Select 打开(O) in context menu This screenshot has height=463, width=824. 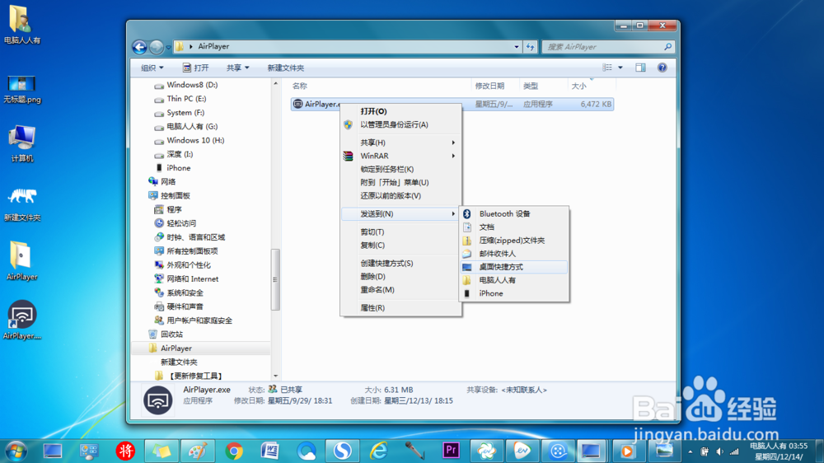[401, 111]
